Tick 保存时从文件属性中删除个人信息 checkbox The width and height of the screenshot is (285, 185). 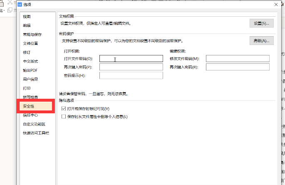coord(64,117)
